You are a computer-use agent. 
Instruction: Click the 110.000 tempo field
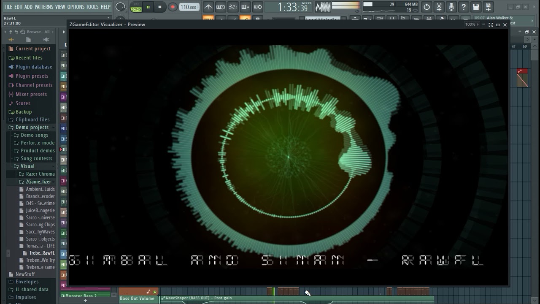[x=189, y=7]
